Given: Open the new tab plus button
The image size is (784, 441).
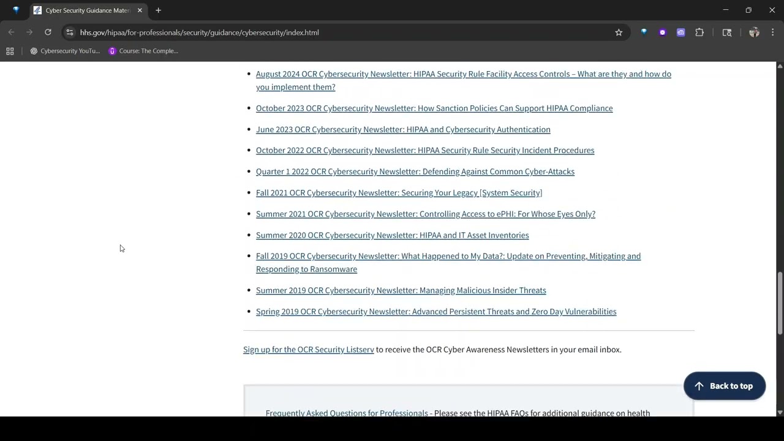Looking at the screenshot, I should (158, 10).
